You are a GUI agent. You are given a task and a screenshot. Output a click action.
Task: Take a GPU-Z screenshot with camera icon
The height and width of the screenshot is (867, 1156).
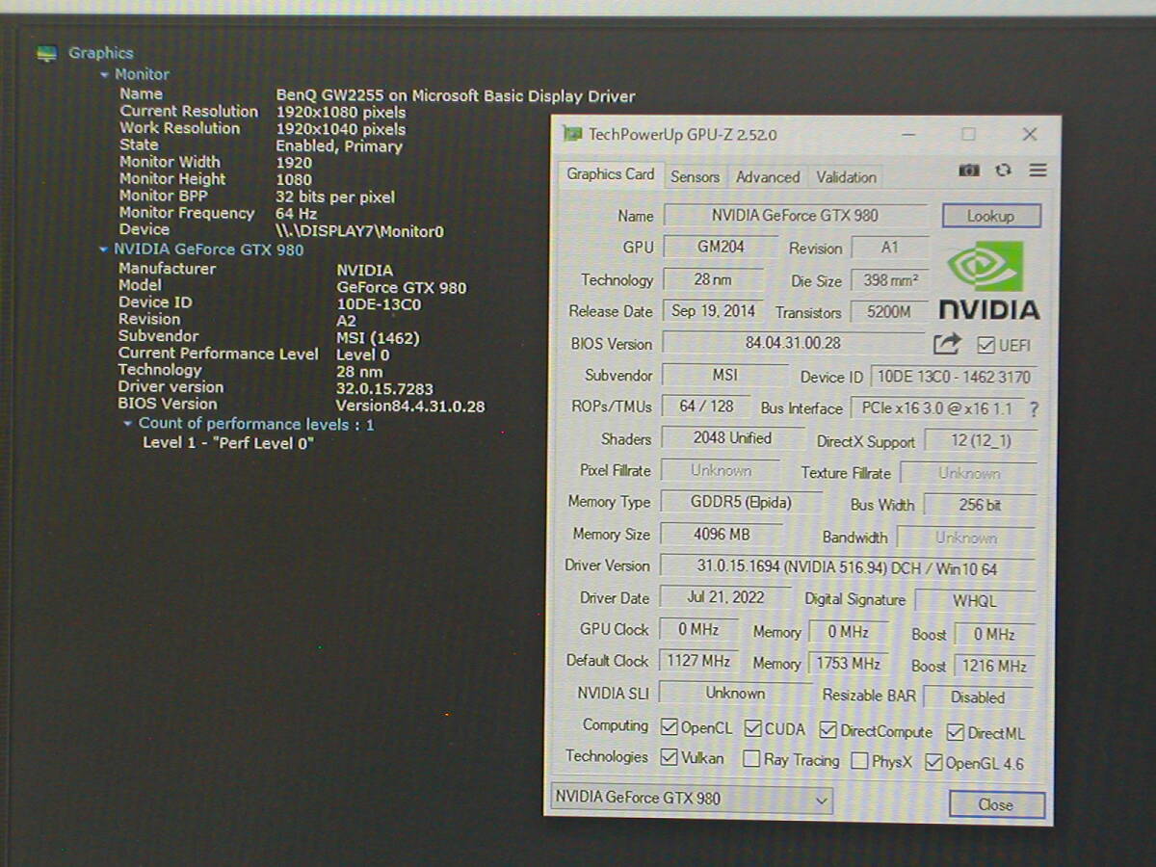[969, 171]
